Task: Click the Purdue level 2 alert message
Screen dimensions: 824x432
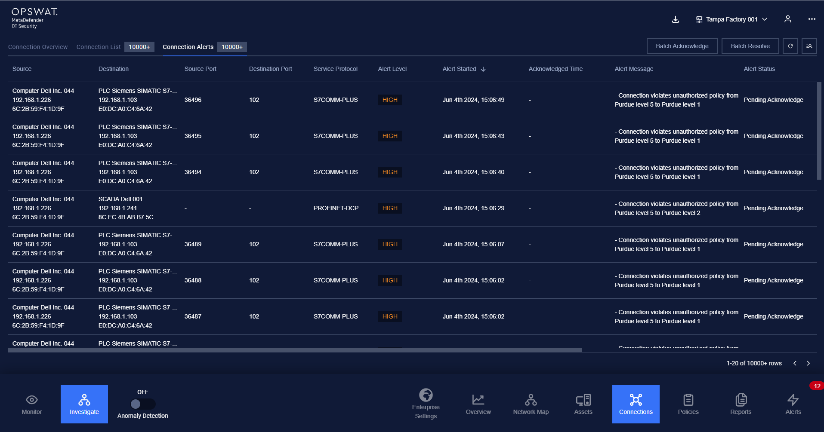Action: pyautogui.click(x=676, y=208)
